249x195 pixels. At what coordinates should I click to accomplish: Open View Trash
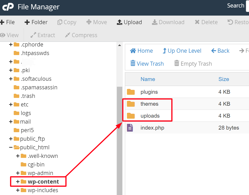(147, 64)
